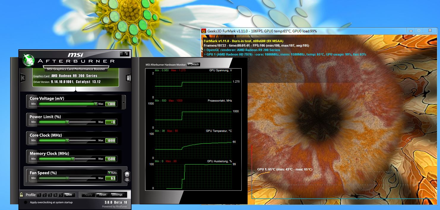Close the FurMark window
This screenshot has width=440, height=210.
coord(430,30)
